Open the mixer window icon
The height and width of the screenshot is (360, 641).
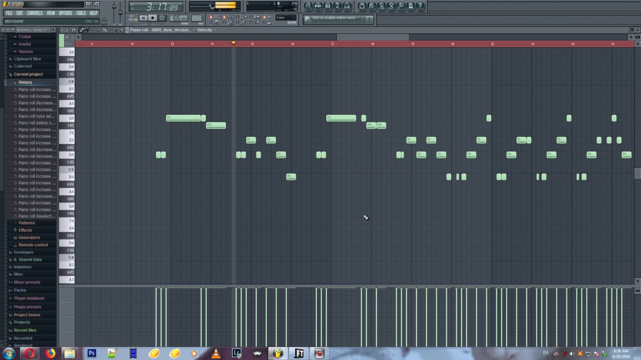click(x=347, y=6)
